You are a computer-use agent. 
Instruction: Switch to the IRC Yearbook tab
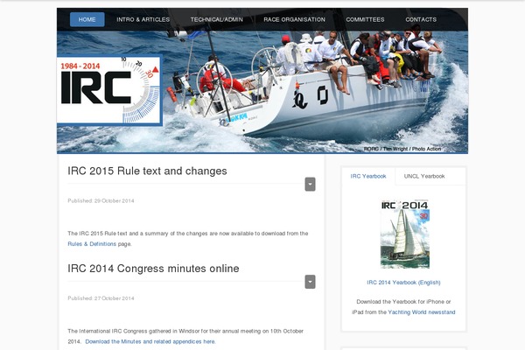368,176
